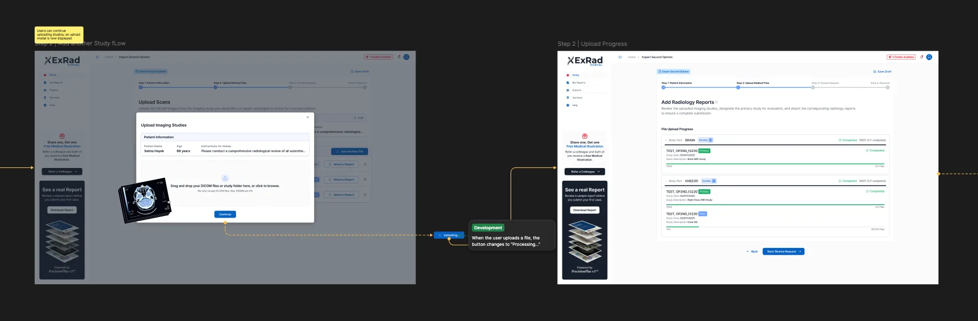This screenshot has height=321, width=978.
Task: Select Step 4 Payment marker in Upload Progress frame
Action: click(x=888, y=87)
